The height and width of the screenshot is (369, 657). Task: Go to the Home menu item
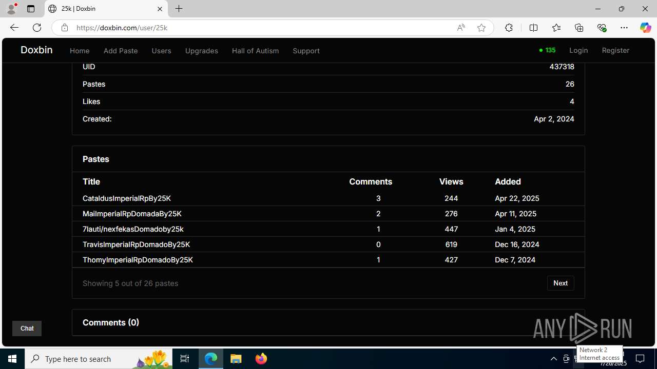[80, 51]
